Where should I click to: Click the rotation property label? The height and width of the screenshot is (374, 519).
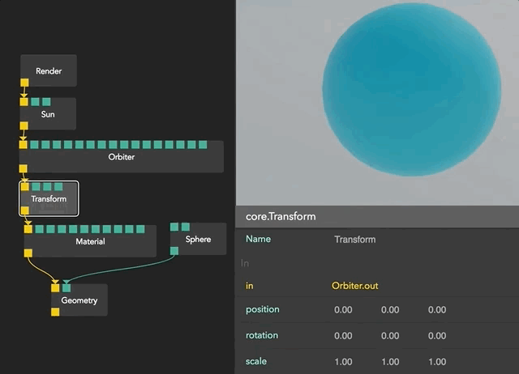coord(262,335)
